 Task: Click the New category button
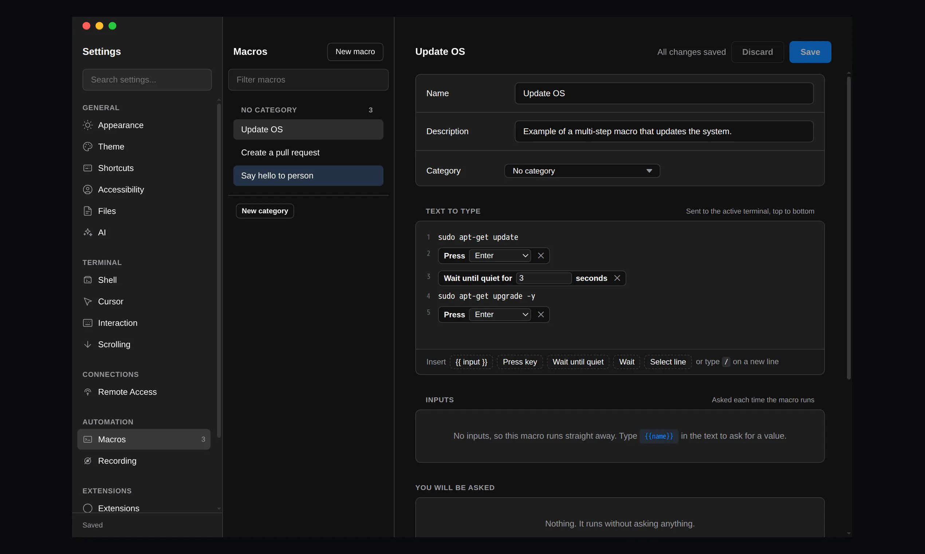click(x=265, y=211)
